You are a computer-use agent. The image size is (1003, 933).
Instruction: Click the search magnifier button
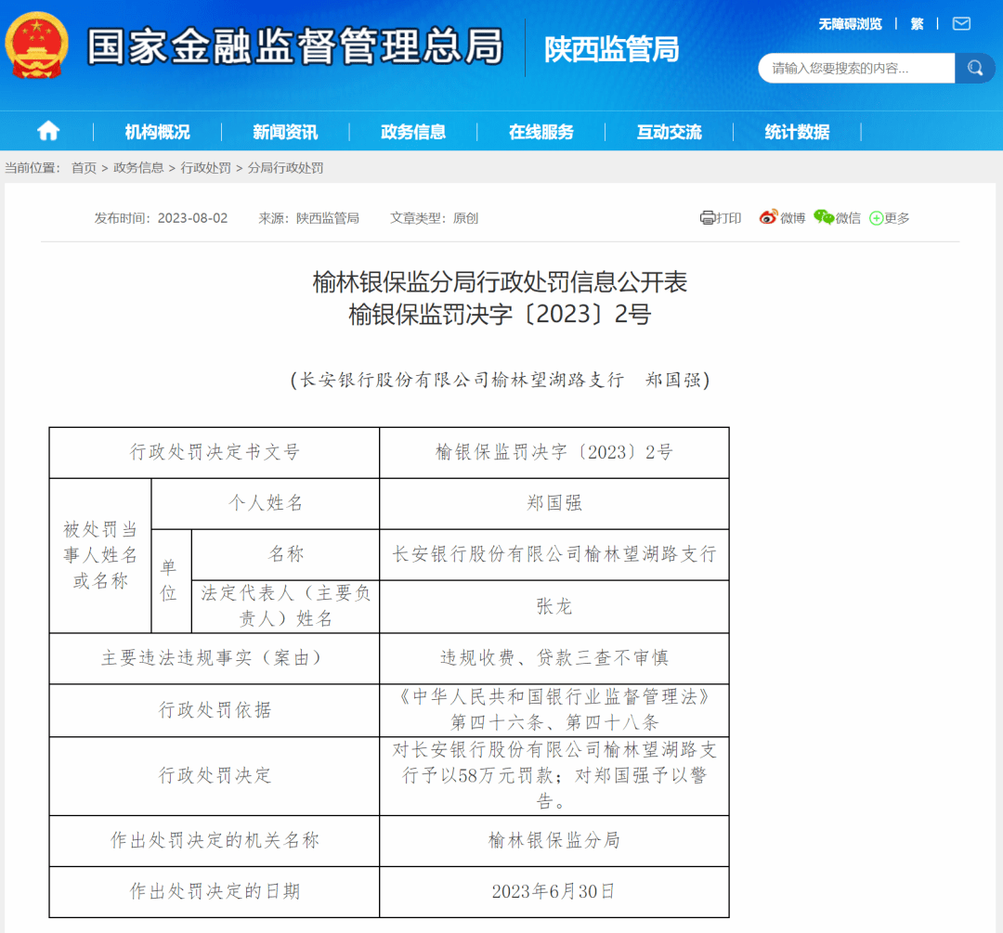(x=974, y=68)
